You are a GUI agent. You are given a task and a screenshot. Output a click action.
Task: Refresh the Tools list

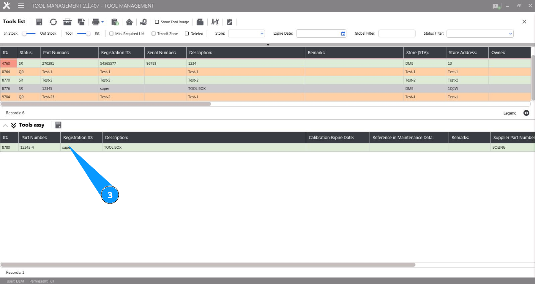click(53, 22)
